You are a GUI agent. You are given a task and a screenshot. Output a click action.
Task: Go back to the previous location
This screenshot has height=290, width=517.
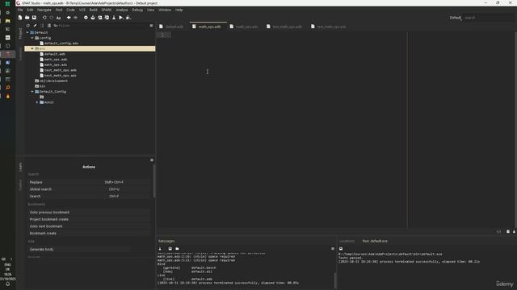pos(69,18)
